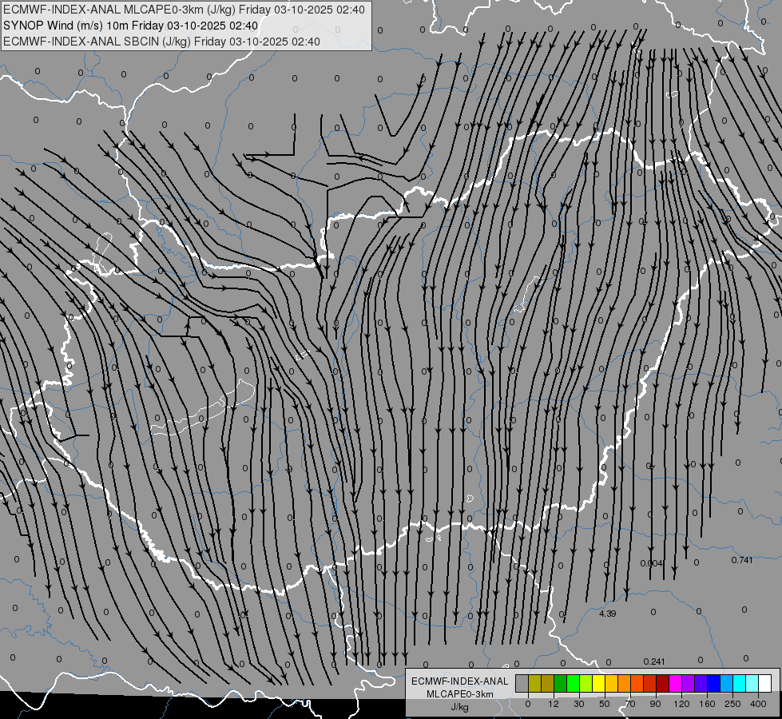Click the magenta legend swatch

[675, 683]
